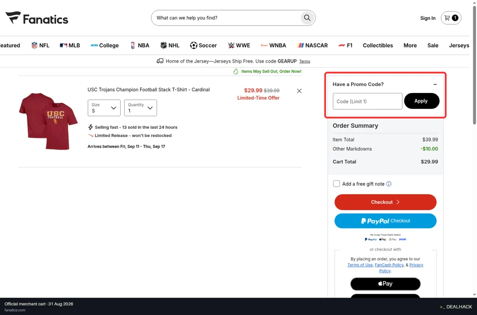The image size is (477, 315).
Task: Click the red Checkout button
Action: pyautogui.click(x=386, y=202)
